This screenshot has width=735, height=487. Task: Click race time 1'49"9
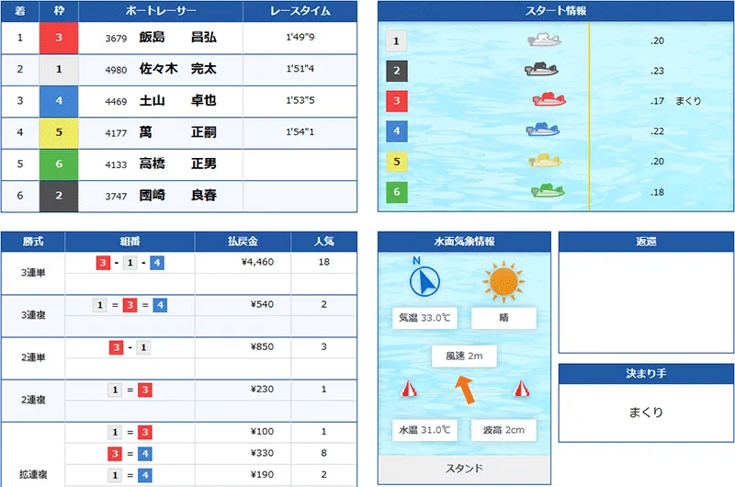(x=300, y=37)
